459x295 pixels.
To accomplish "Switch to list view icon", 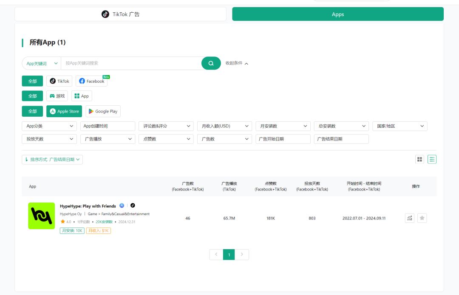I will (x=432, y=159).
